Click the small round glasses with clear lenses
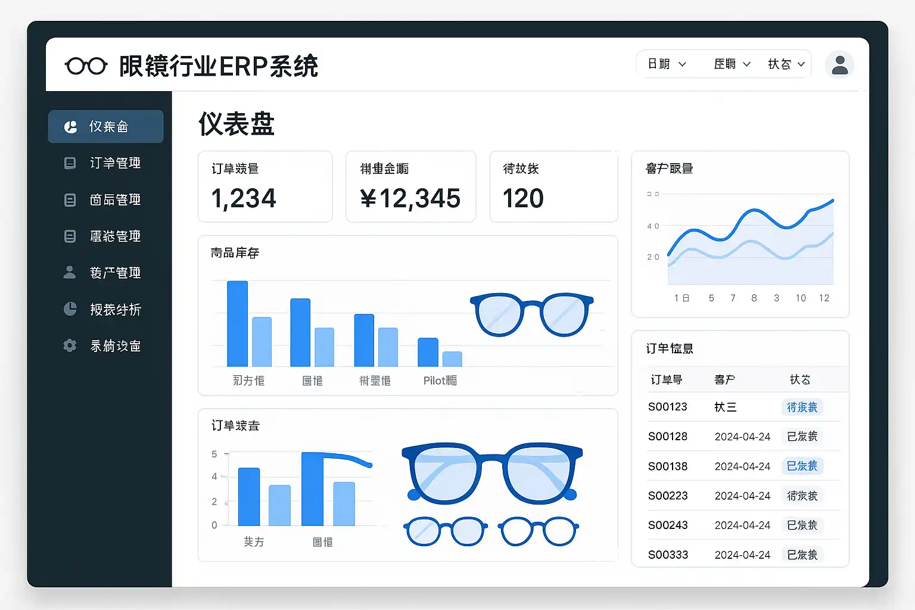The image size is (915, 610). coord(539,531)
